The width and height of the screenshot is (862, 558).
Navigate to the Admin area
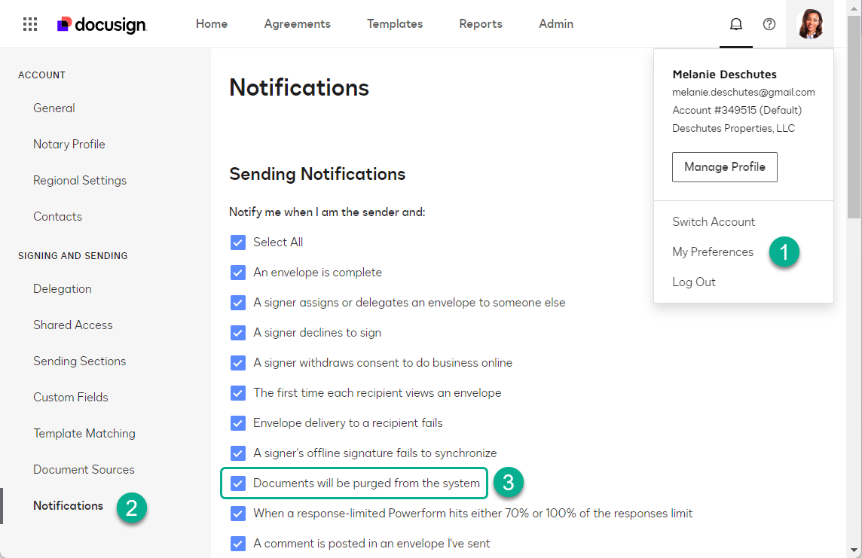click(555, 23)
